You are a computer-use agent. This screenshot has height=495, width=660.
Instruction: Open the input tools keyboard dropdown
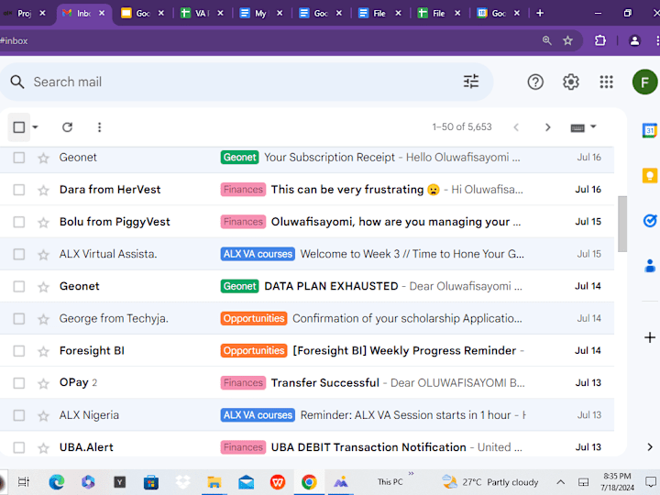point(583,127)
